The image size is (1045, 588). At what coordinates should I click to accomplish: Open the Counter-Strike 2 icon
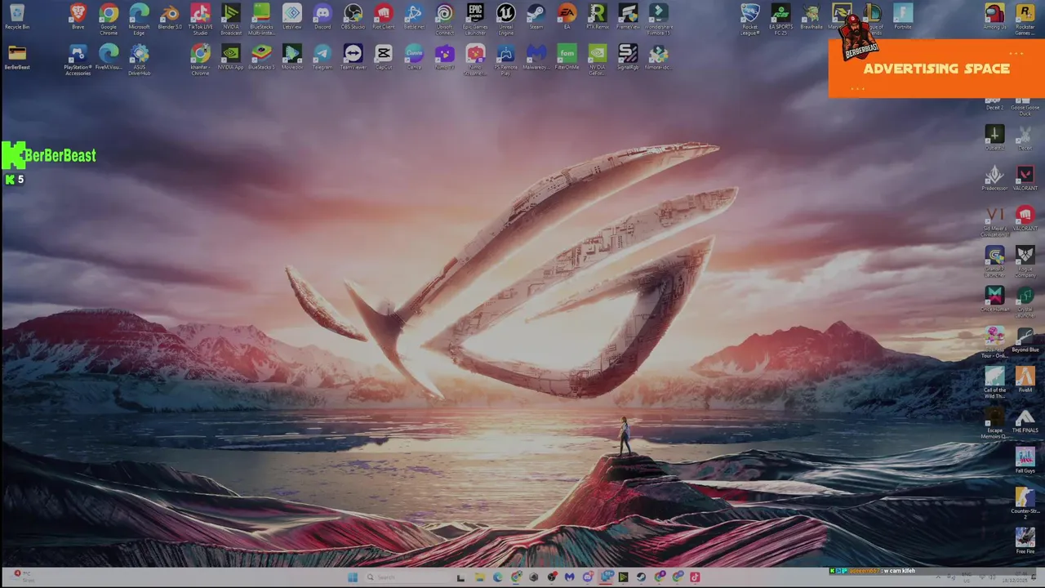tap(1025, 502)
